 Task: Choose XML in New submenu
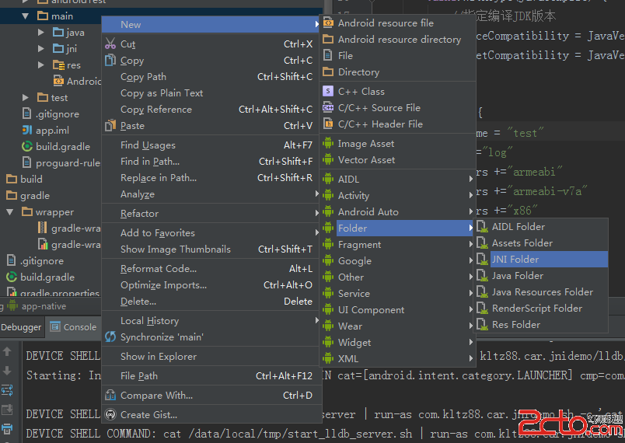pyautogui.click(x=398, y=358)
